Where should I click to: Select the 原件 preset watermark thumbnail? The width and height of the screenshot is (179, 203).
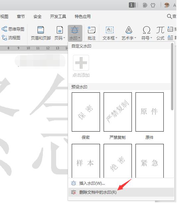[x=149, y=112]
